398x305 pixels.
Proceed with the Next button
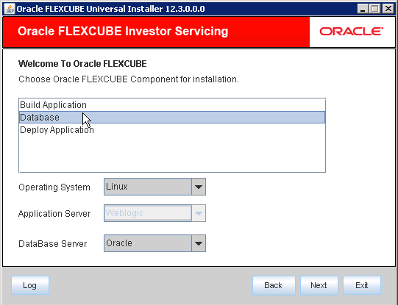[x=319, y=285]
